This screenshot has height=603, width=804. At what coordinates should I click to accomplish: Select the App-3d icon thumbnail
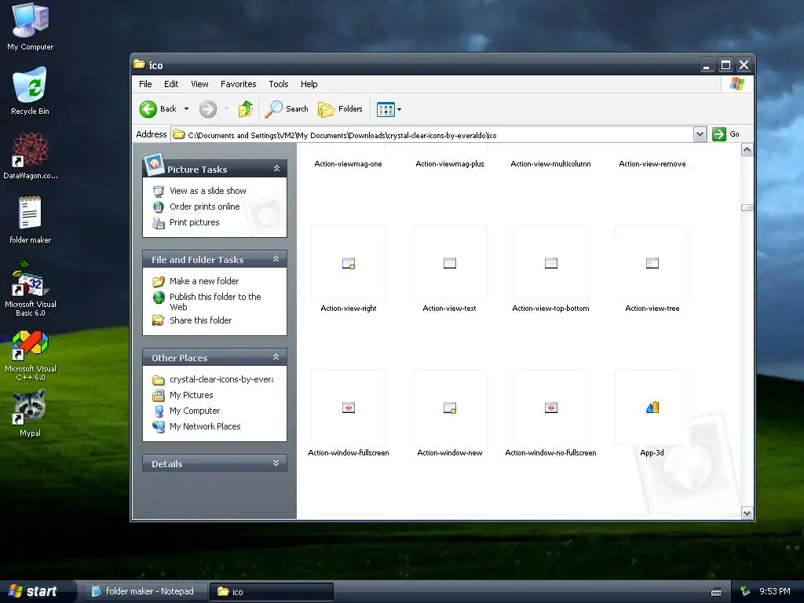(652, 407)
